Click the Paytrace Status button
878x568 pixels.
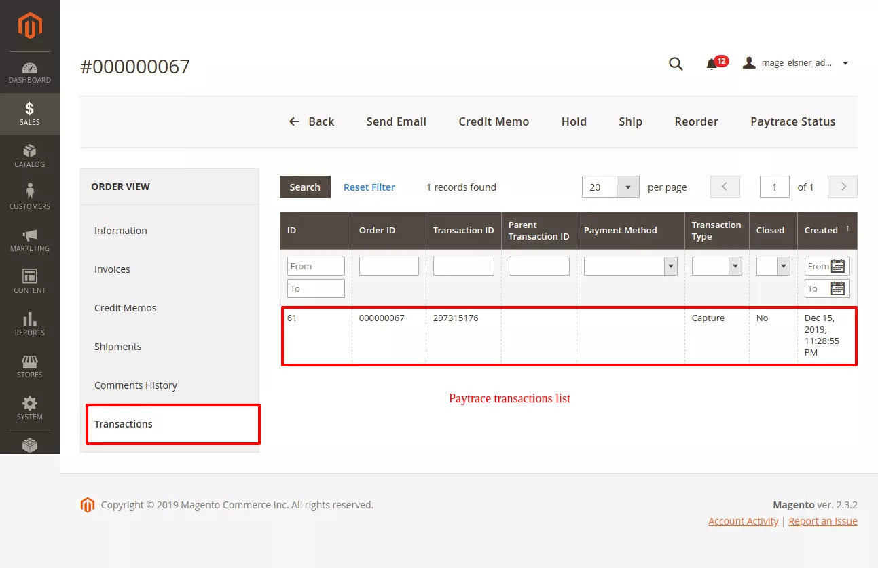(792, 121)
